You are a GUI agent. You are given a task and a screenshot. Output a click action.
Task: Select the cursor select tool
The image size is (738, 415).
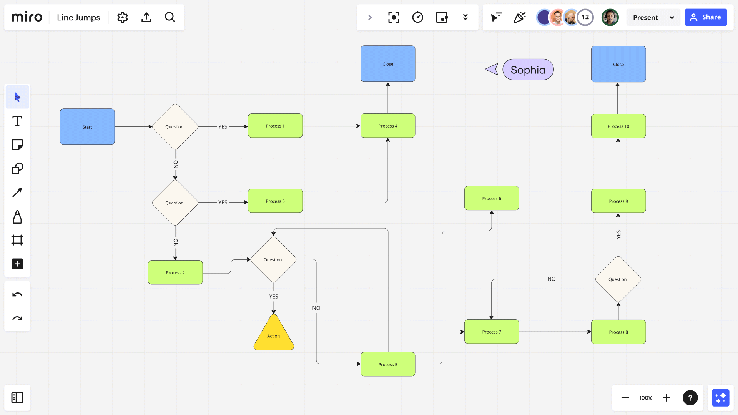click(x=17, y=97)
